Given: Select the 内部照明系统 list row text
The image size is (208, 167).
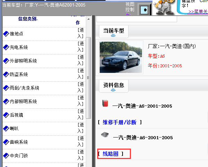Looking at the screenshot, I should (x=23, y=101).
